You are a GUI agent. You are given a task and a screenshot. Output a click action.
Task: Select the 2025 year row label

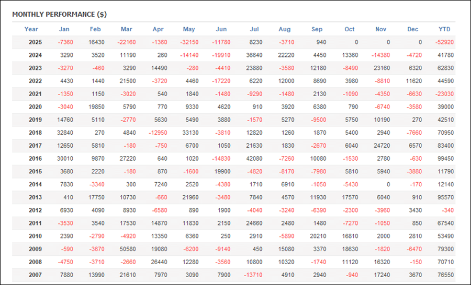(35, 42)
